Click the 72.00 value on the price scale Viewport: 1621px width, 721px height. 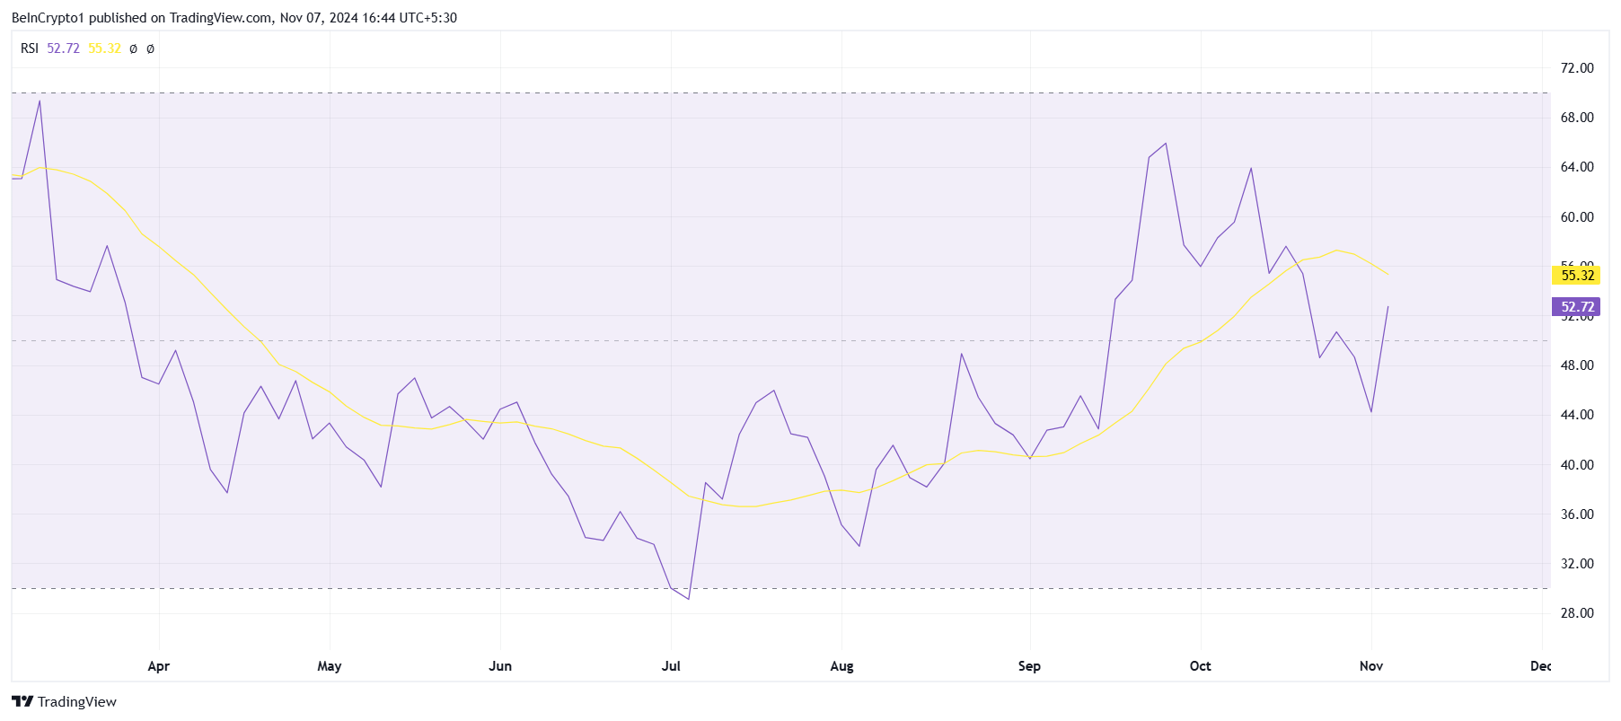(1577, 68)
